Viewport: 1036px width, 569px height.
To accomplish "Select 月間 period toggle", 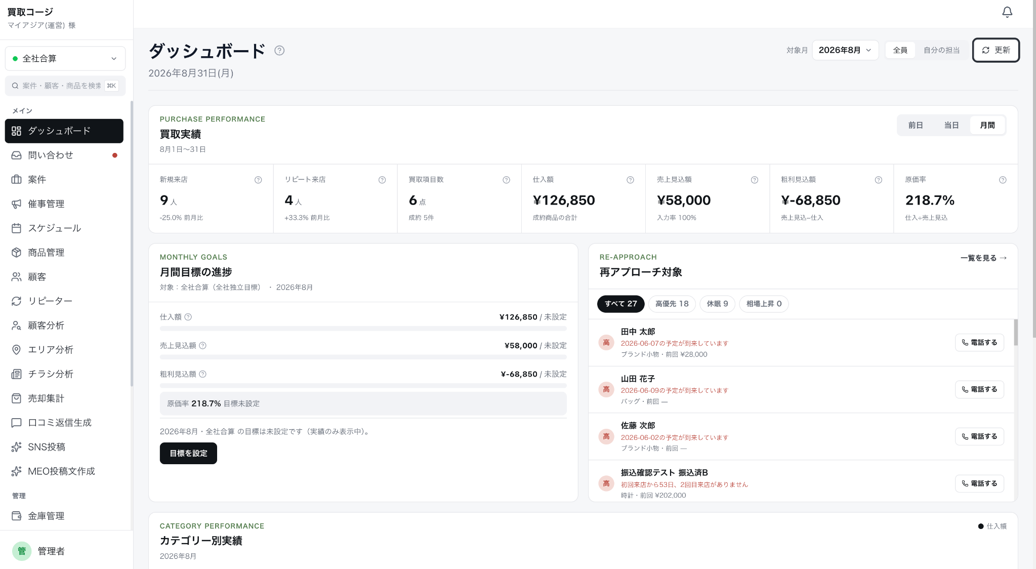I will (987, 125).
